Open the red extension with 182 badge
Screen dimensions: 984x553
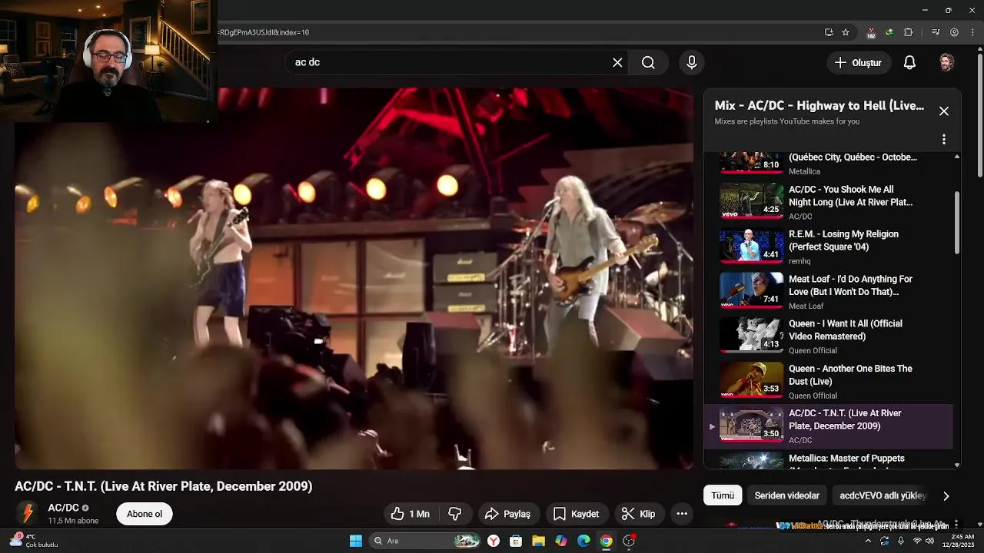(871, 33)
